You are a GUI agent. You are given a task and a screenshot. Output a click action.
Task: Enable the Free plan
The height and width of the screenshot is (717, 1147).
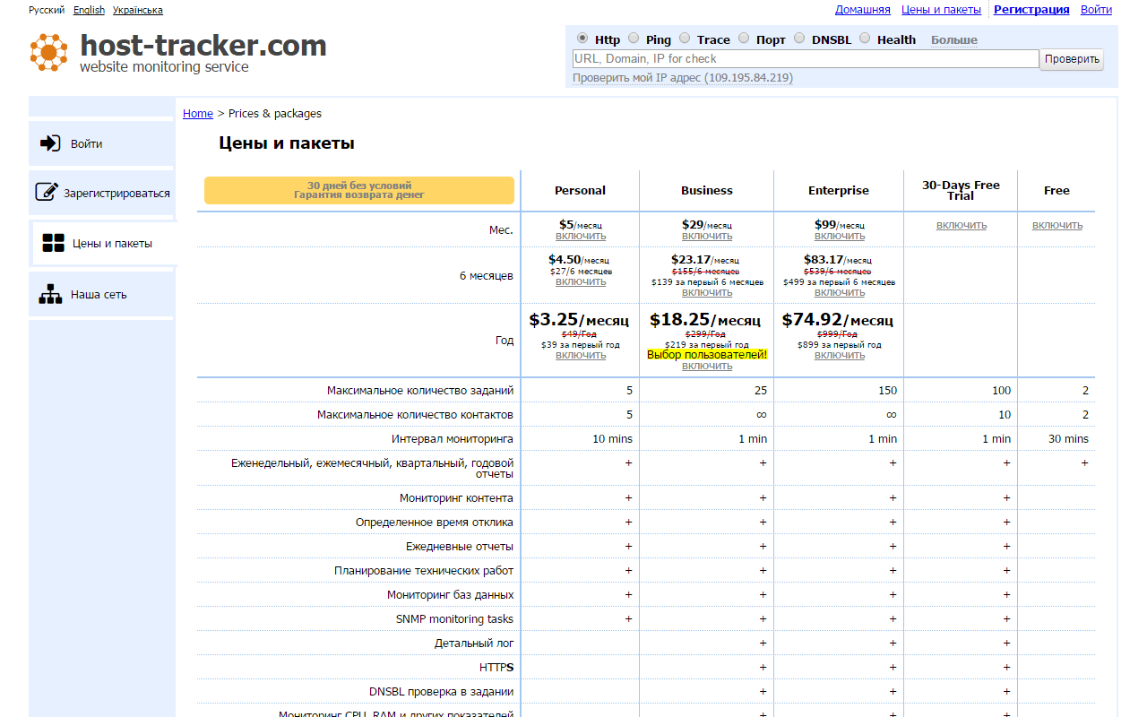point(1057,226)
